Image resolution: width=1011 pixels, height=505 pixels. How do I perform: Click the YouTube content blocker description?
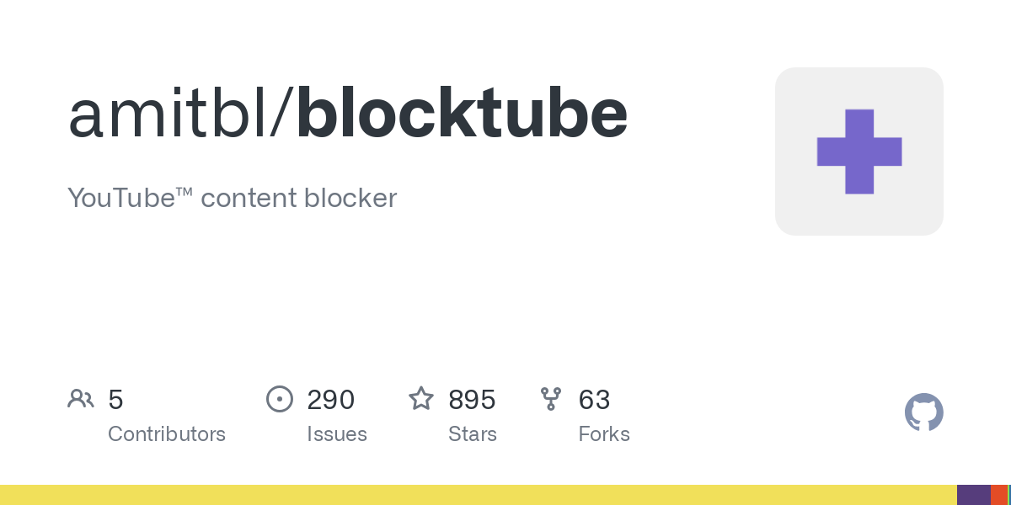point(232,198)
